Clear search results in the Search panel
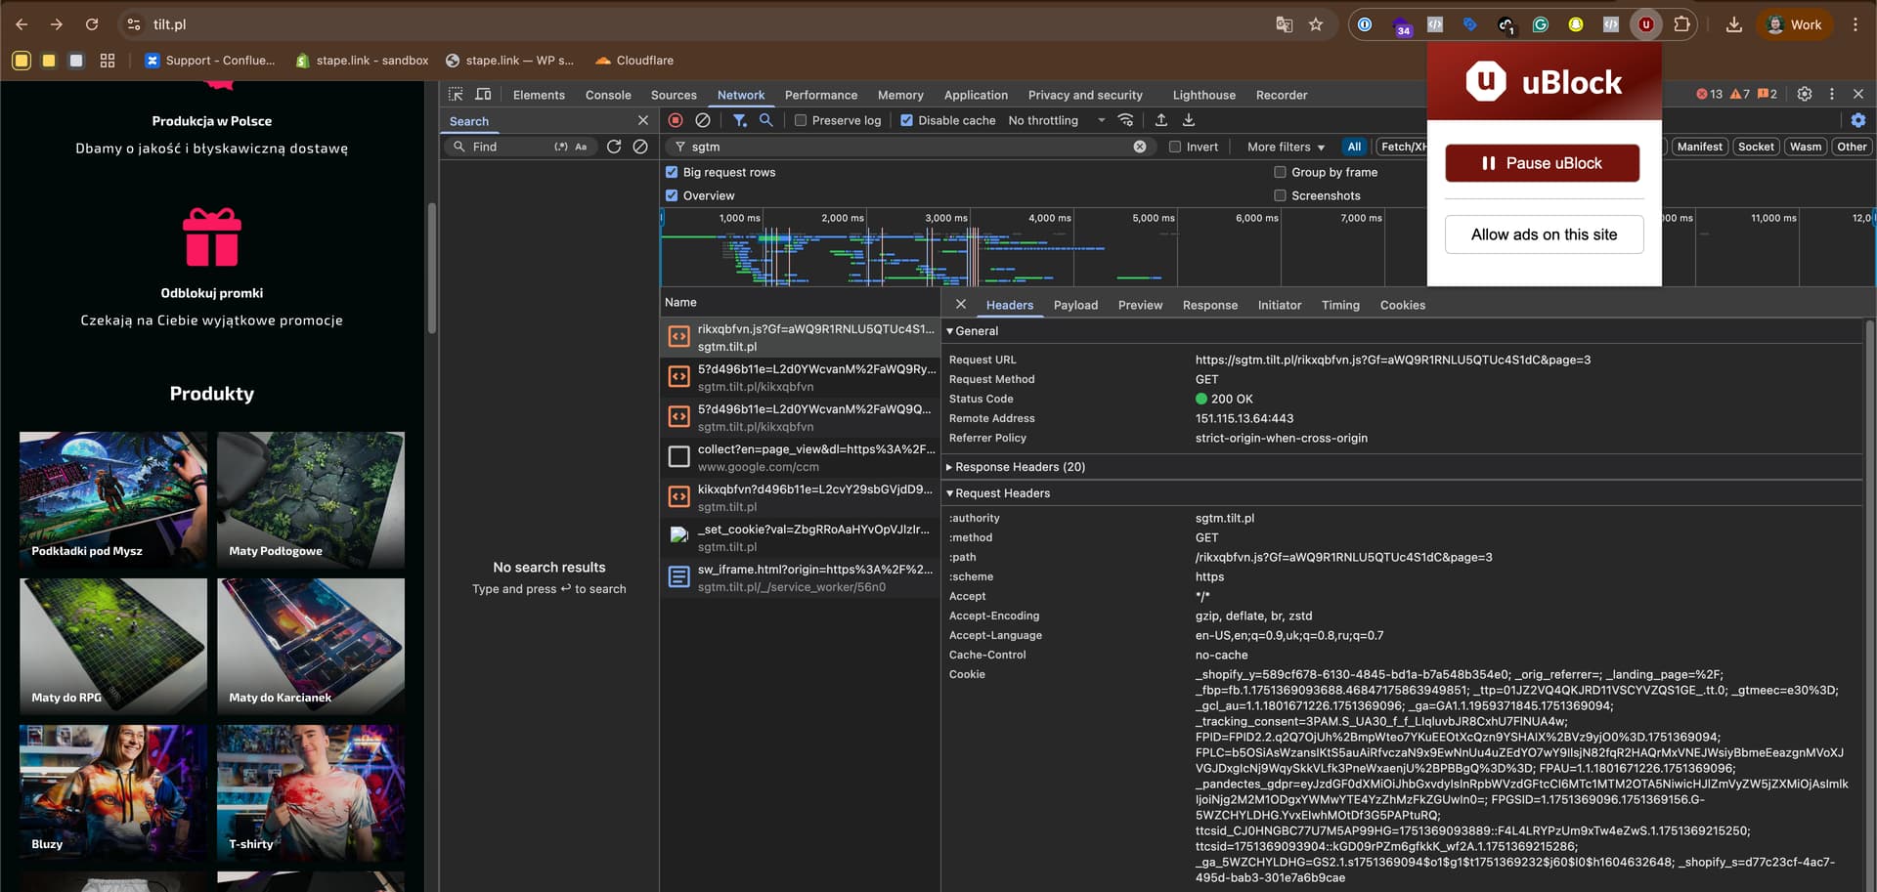The width and height of the screenshot is (1877, 892). point(640,147)
